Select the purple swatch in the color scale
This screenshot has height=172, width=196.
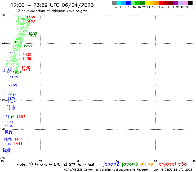[x=176, y=3]
